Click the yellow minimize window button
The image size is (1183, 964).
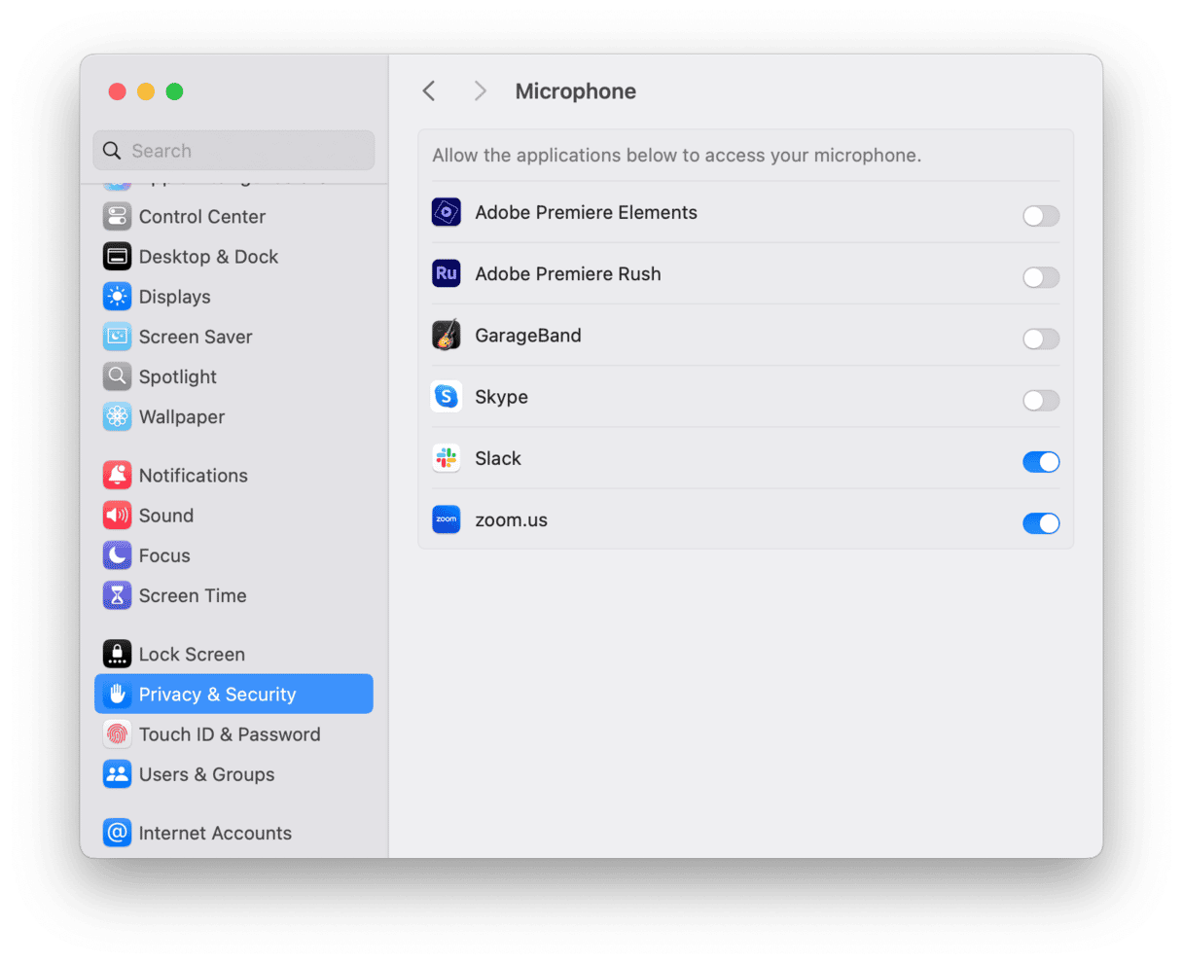click(146, 91)
